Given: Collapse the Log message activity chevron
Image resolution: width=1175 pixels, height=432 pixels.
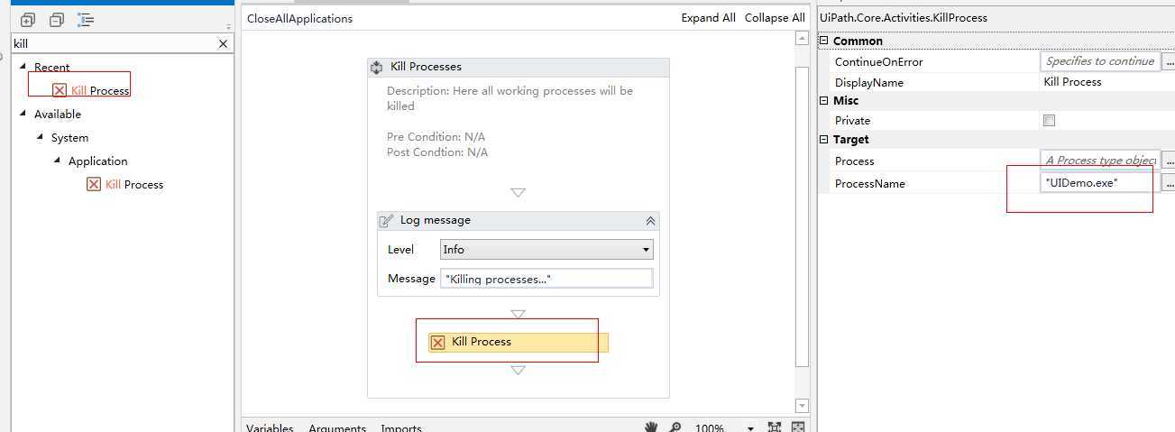Looking at the screenshot, I should tap(650, 221).
